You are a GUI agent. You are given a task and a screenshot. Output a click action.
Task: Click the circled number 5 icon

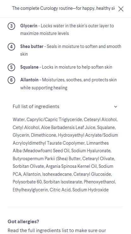[11, 67]
